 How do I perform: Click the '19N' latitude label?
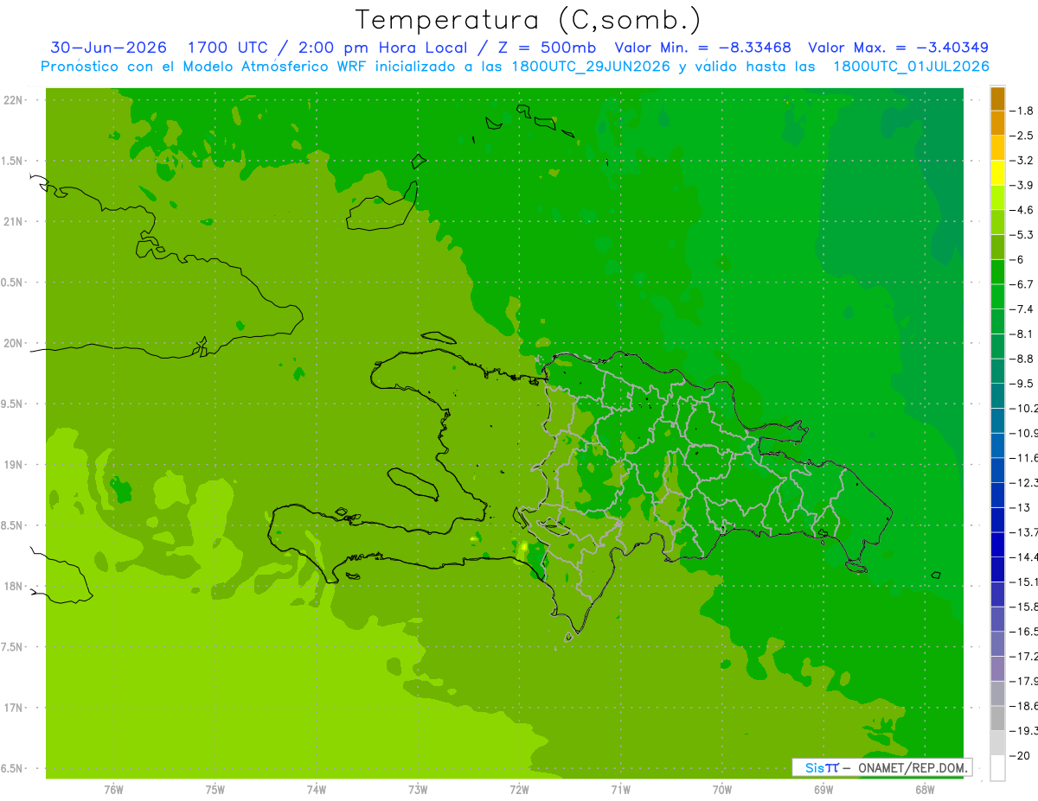[15, 465]
